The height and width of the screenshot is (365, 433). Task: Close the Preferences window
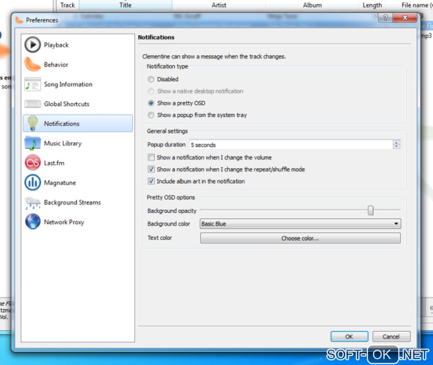point(405,18)
